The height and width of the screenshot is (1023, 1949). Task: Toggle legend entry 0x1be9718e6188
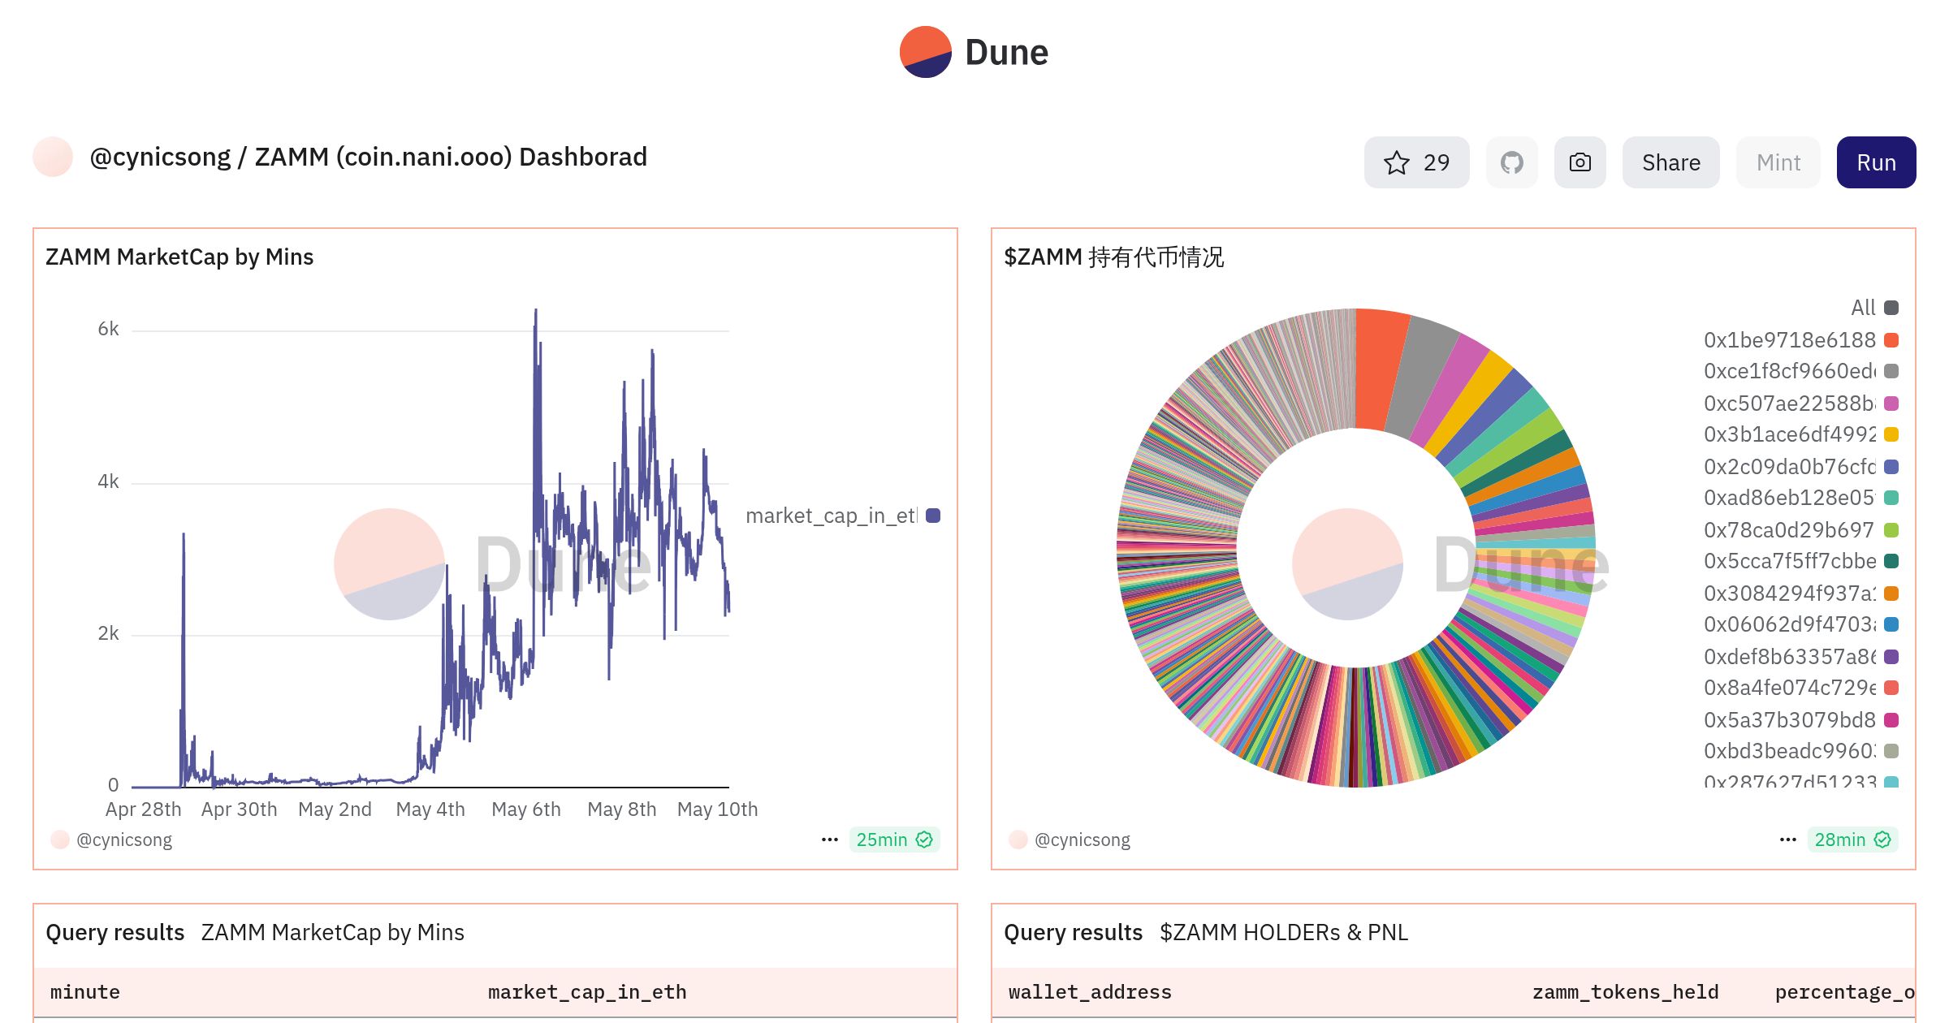click(1800, 340)
